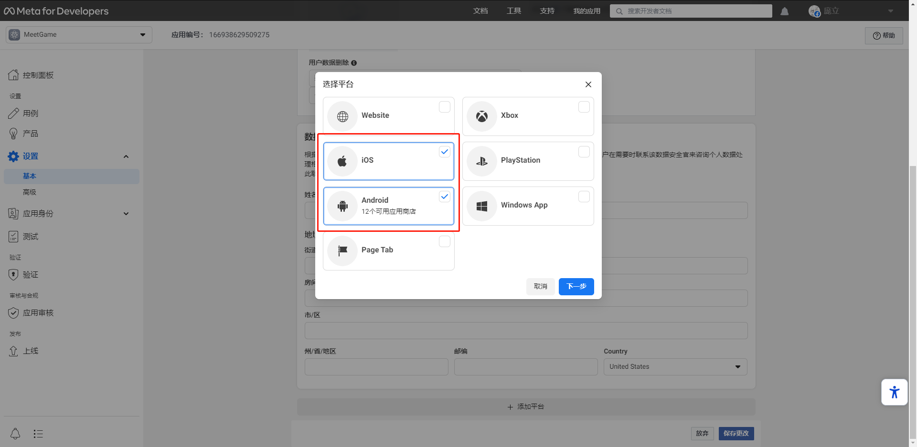917x447 pixels.
Task: Click the go live upload icon
Action: 13,351
